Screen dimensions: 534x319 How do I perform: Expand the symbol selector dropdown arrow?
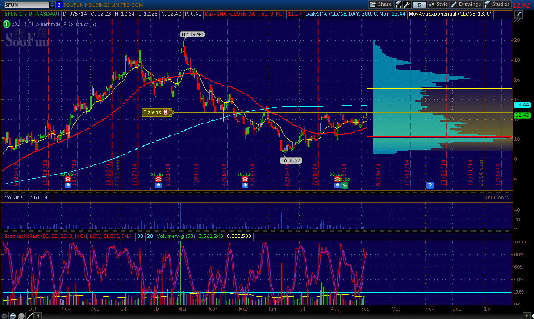[53, 5]
